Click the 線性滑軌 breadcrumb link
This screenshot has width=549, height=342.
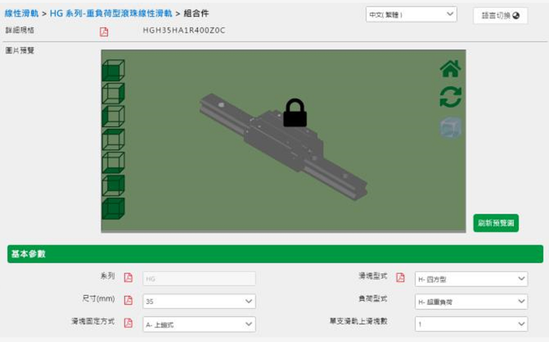coord(21,13)
